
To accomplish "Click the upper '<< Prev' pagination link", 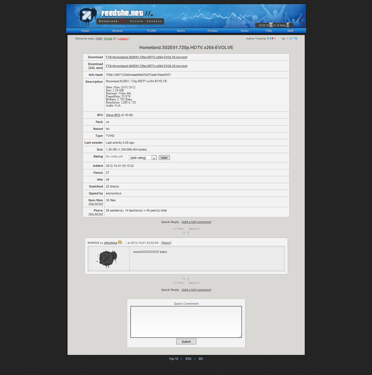I will click(178, 229).
